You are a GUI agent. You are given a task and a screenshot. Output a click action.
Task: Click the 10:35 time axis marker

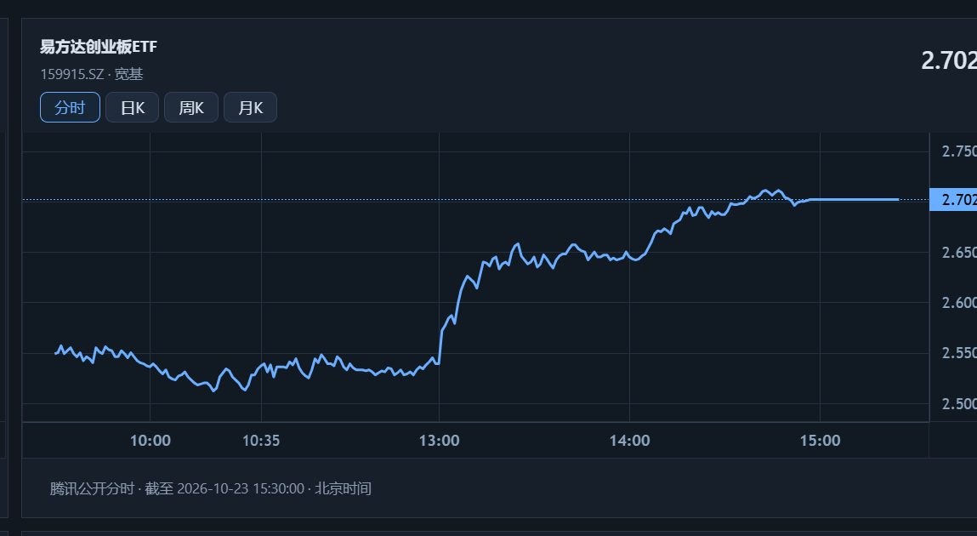[261, 441]
